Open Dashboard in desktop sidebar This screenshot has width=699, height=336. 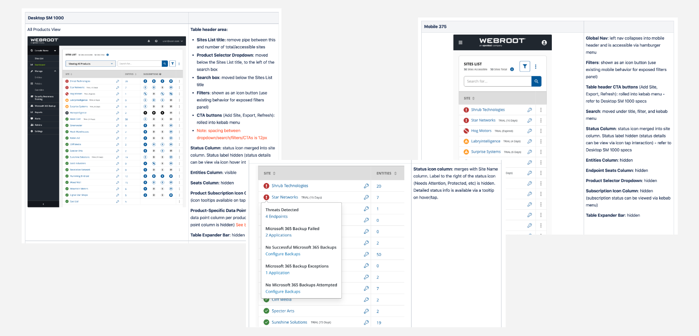40,65
